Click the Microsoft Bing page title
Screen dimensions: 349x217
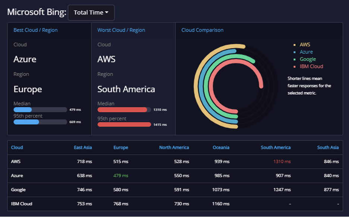coord(37,12)
